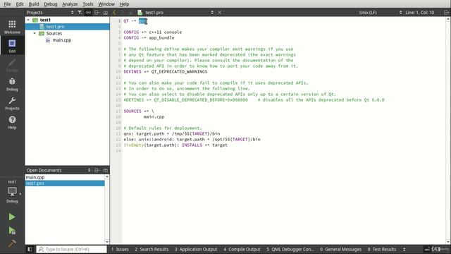Image resolution: width=451 pixels, height=254 pixels.
Task: Click the Type to locate search field
Action: (72, 249)
